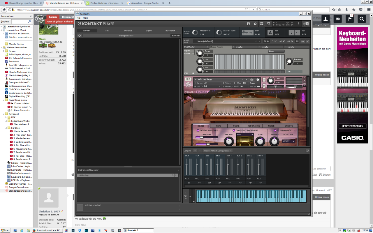Toggle the metronome icon in Master Editor
373x233 pixels.
point(270,32)
